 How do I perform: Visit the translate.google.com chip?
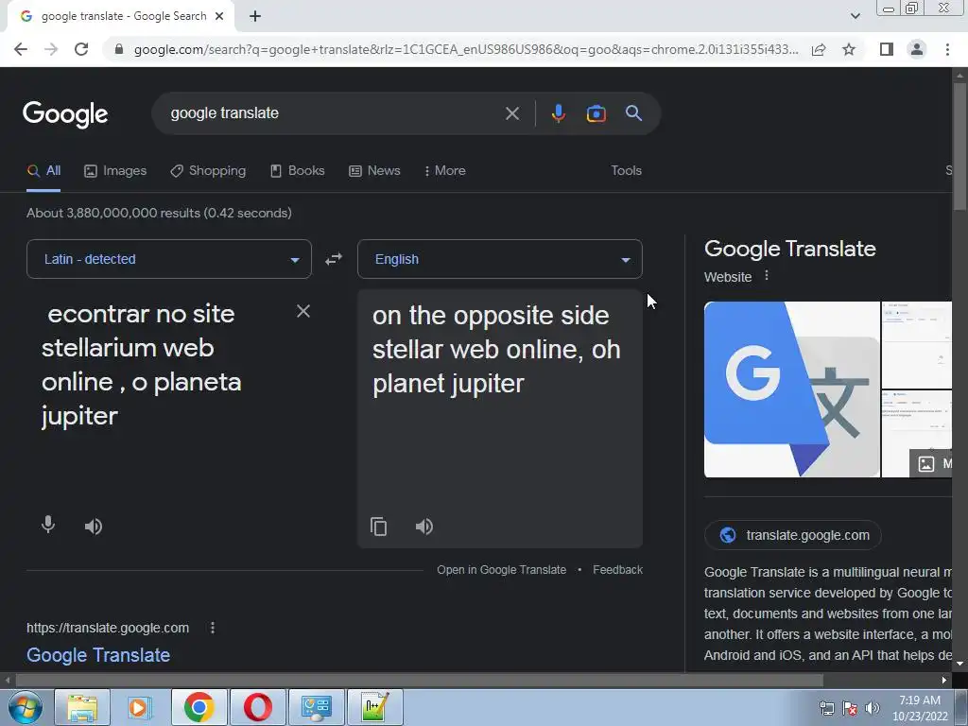pos(793,535)
